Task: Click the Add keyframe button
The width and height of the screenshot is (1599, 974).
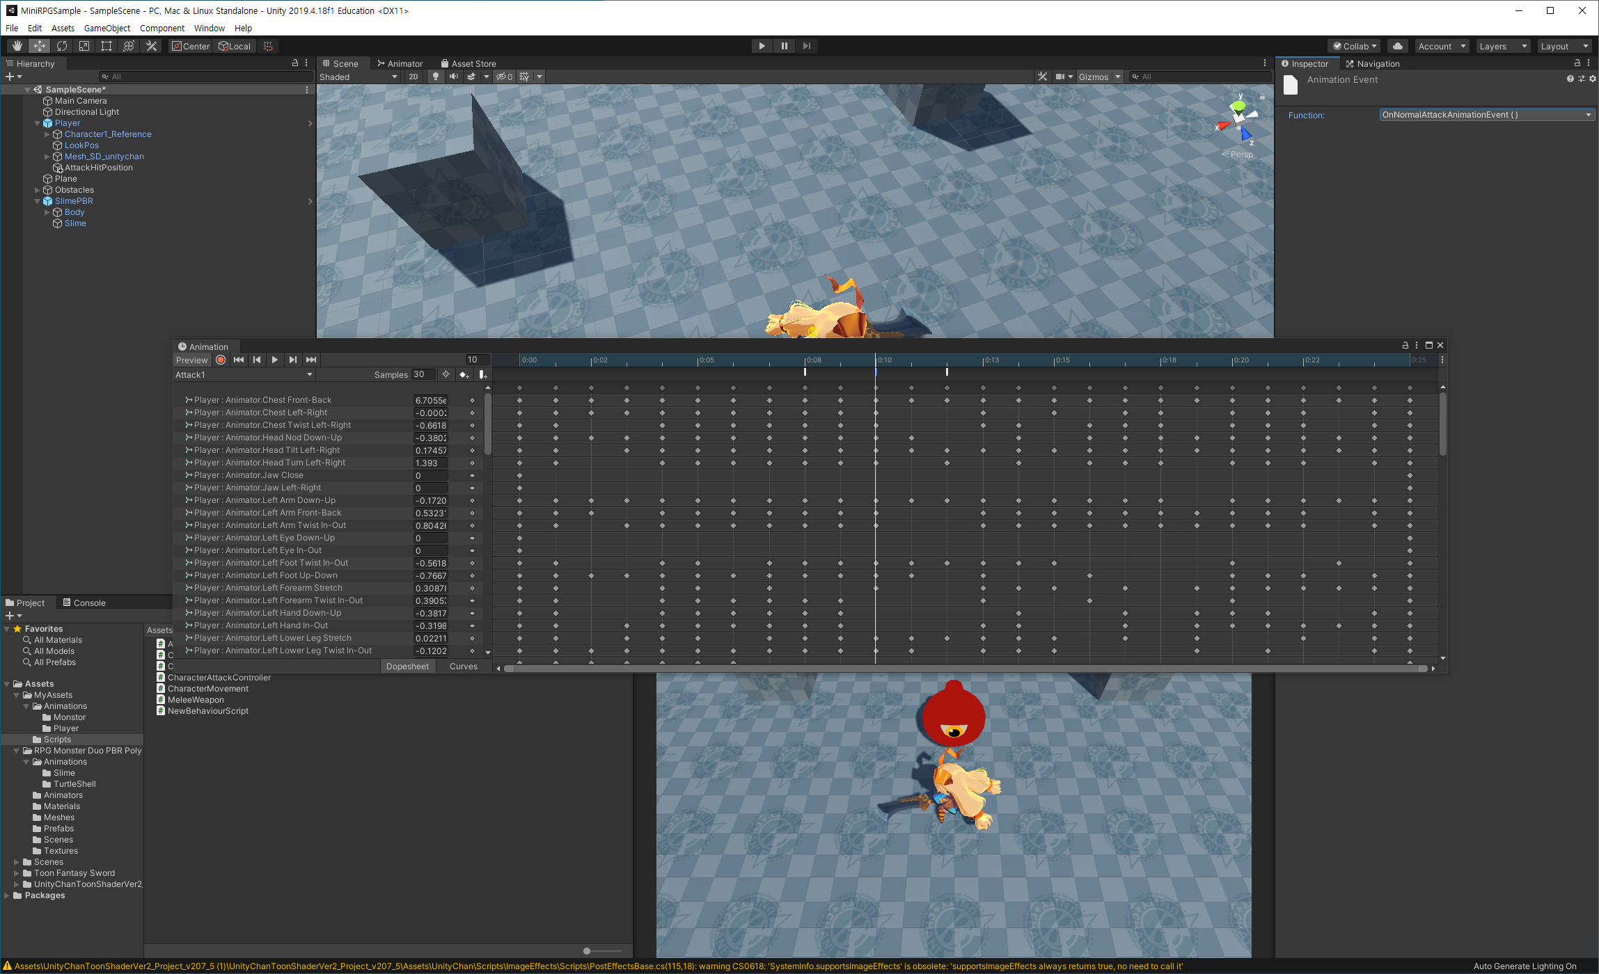Action: coord(464,374)
